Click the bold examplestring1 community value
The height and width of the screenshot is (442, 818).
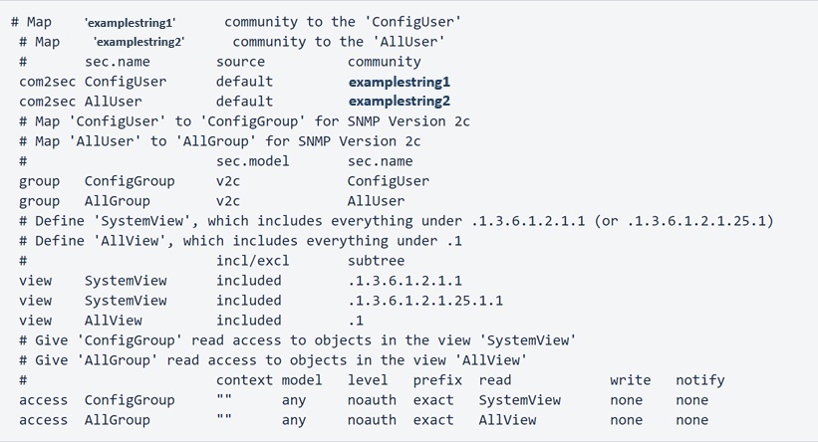click(x=399, y=82)
